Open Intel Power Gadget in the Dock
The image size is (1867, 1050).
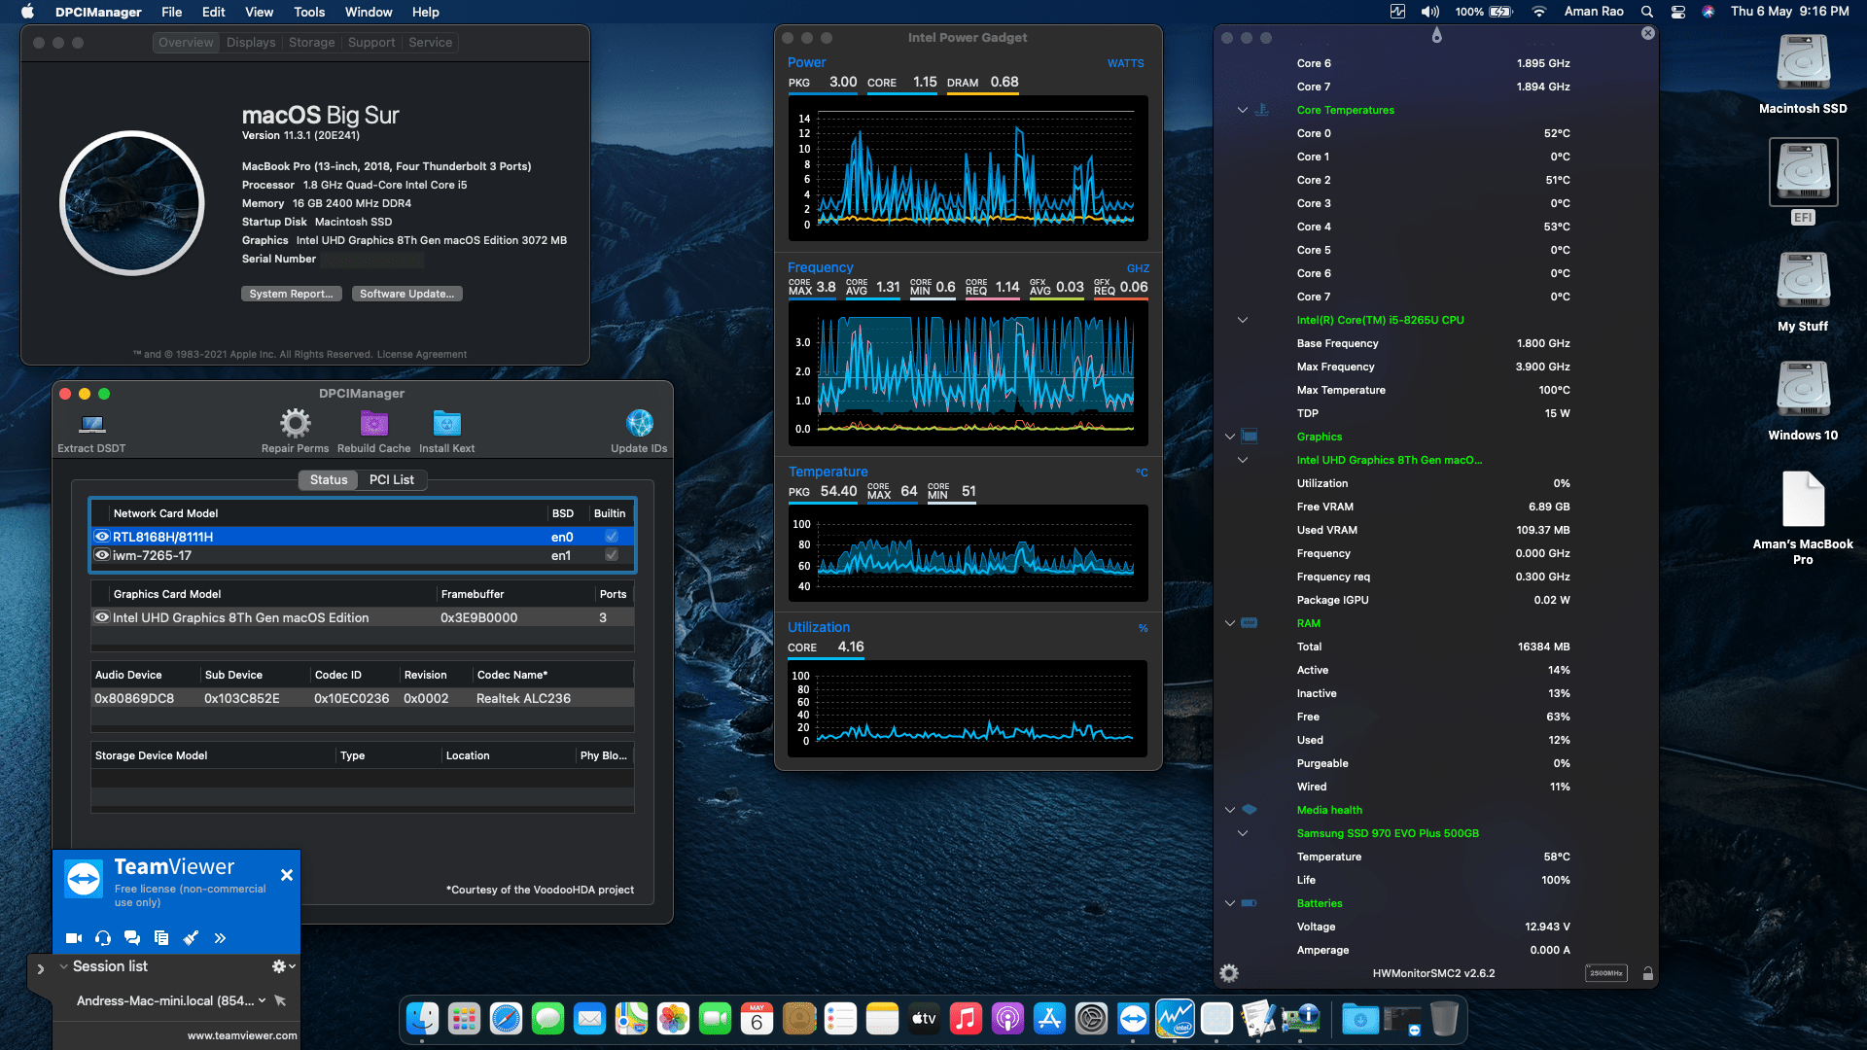[x=1175, y=1018]
